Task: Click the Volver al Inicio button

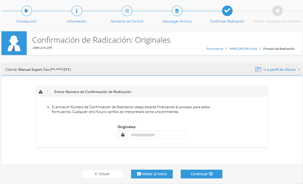Action: coord(152,174)
